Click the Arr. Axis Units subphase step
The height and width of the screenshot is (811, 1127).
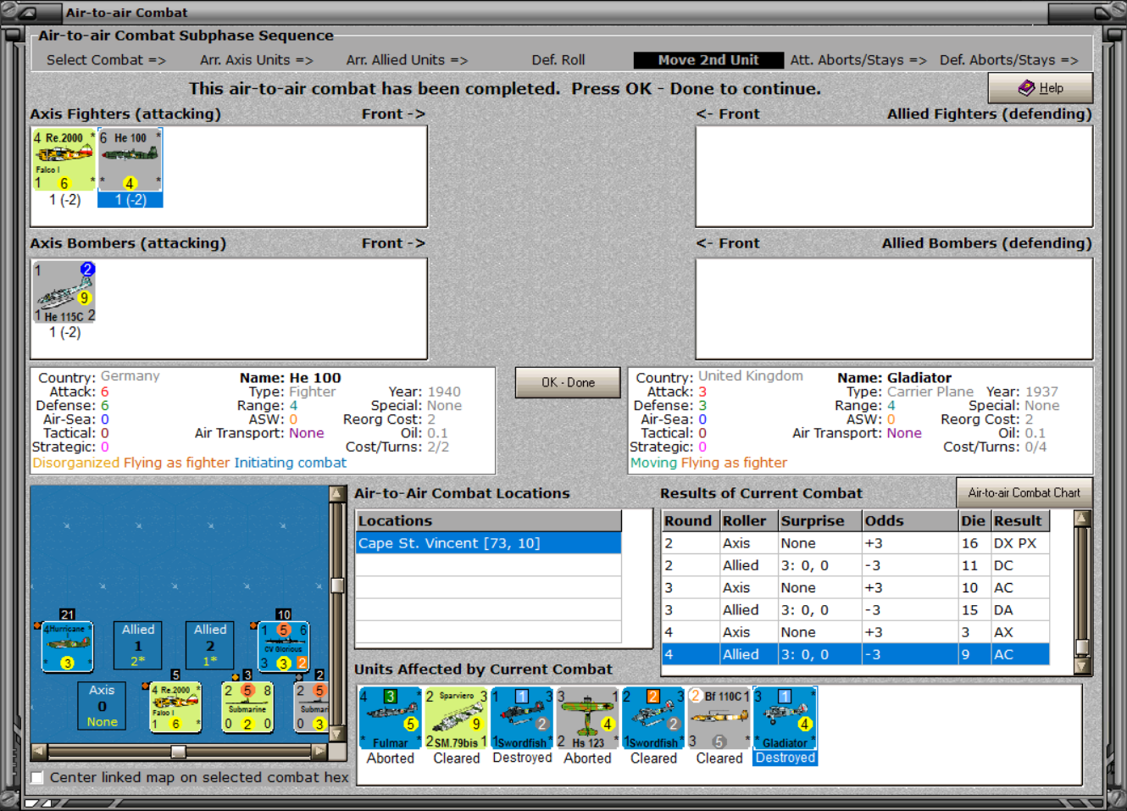(257, 60)
